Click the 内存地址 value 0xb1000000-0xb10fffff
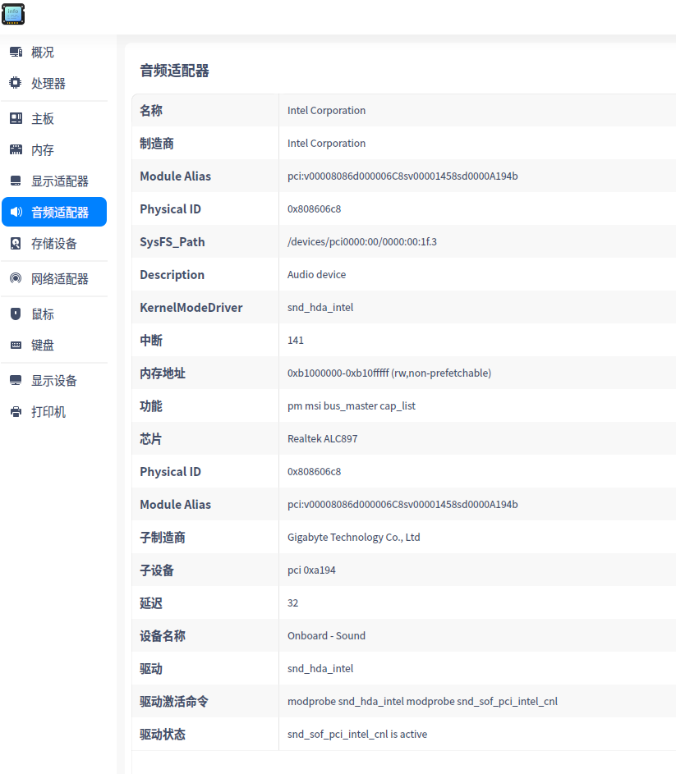 point(389,373)
